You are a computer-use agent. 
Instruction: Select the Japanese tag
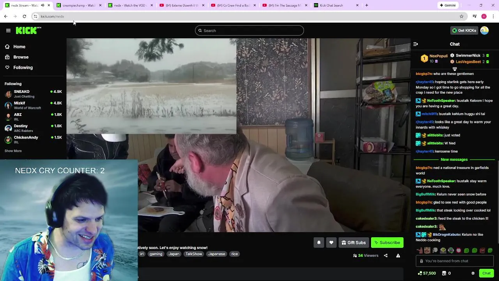[x=216, y=254]
